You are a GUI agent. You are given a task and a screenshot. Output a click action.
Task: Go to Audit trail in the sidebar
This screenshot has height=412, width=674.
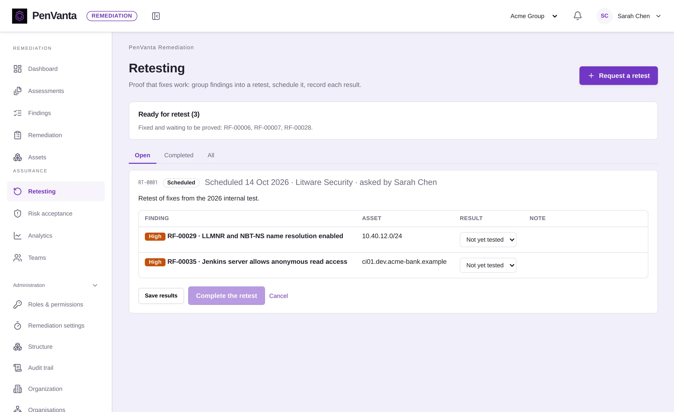[56, 368]
